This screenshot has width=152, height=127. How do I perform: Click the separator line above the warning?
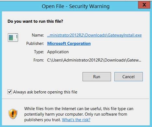click(76, 99)
